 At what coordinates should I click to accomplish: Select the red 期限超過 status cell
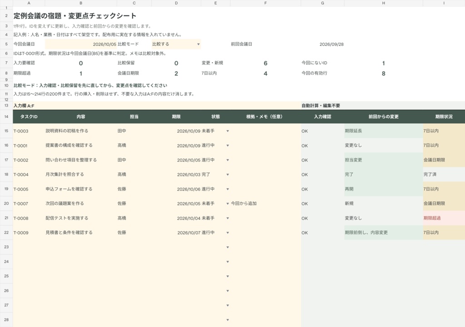click(444, 218)
